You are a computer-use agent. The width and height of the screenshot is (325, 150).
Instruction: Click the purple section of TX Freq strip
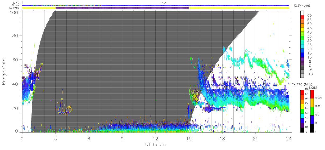tap(122, 8)
